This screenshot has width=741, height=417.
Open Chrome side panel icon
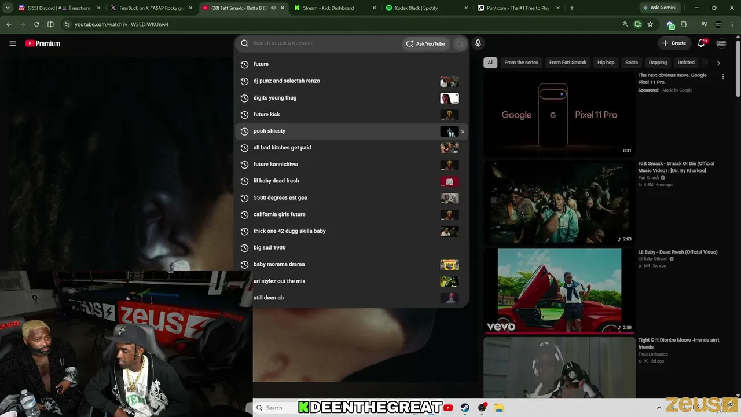pyautogui.click(x=50, y=24)
